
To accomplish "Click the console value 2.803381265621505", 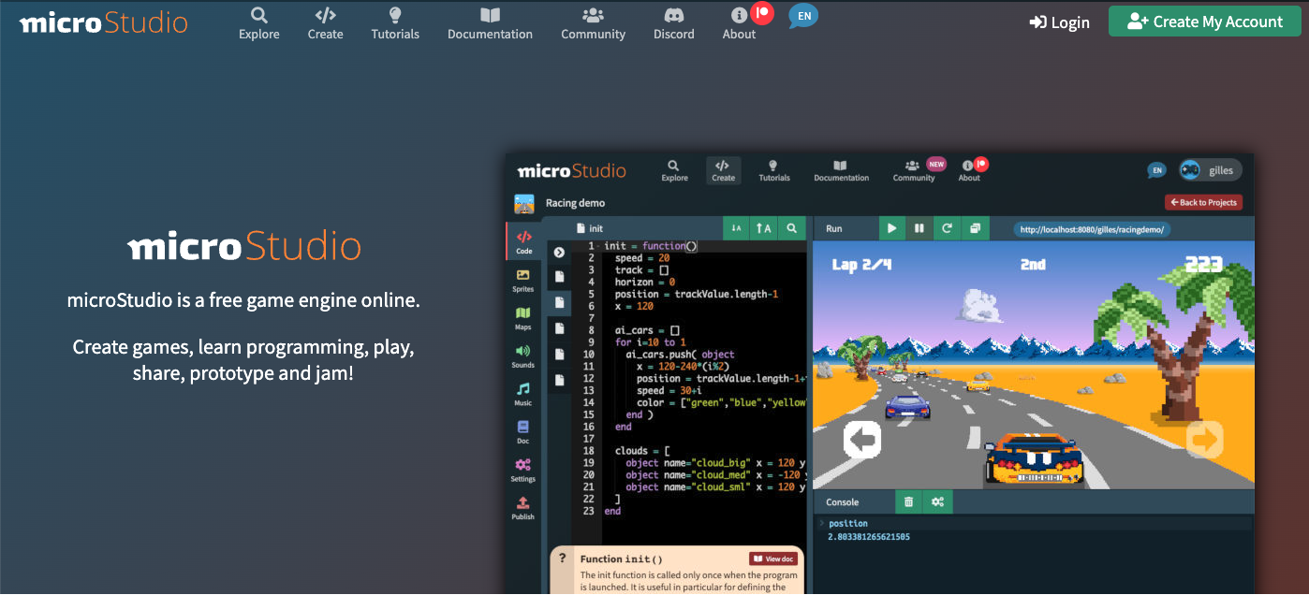I will coord(869,537).
